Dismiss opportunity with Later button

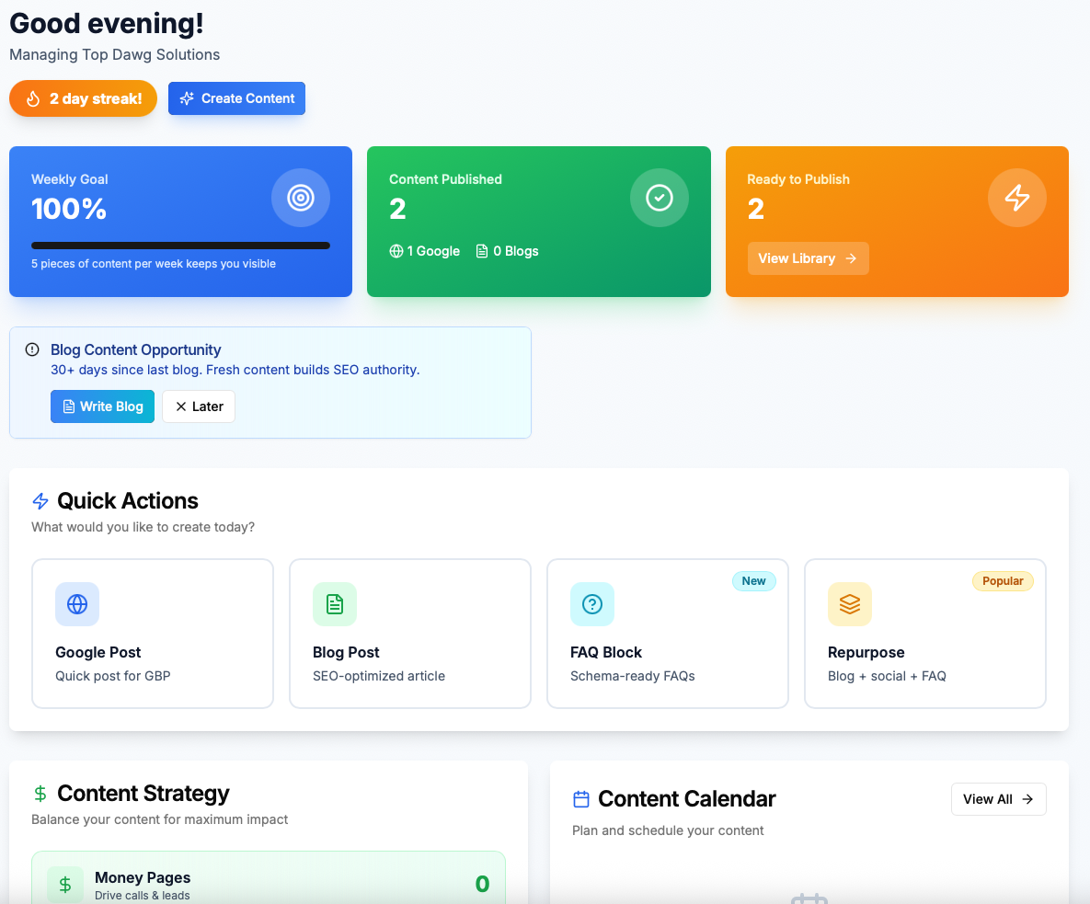click(199, 406)
